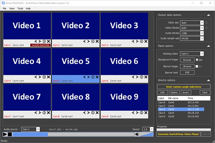Select Cam-9 row at 00:19.400
This screenshot has height=143, width=215.
[x=181, y=116]
